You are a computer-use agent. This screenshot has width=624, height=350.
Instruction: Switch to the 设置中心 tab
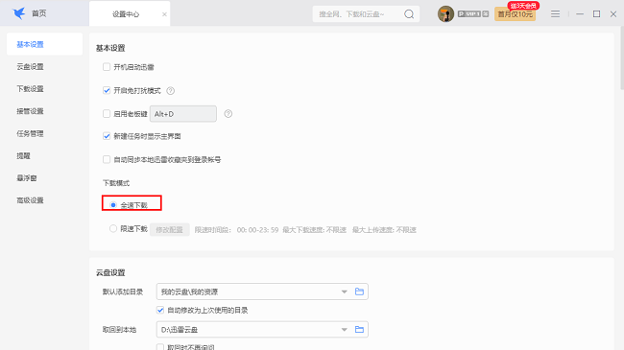(x=126, y=14)
